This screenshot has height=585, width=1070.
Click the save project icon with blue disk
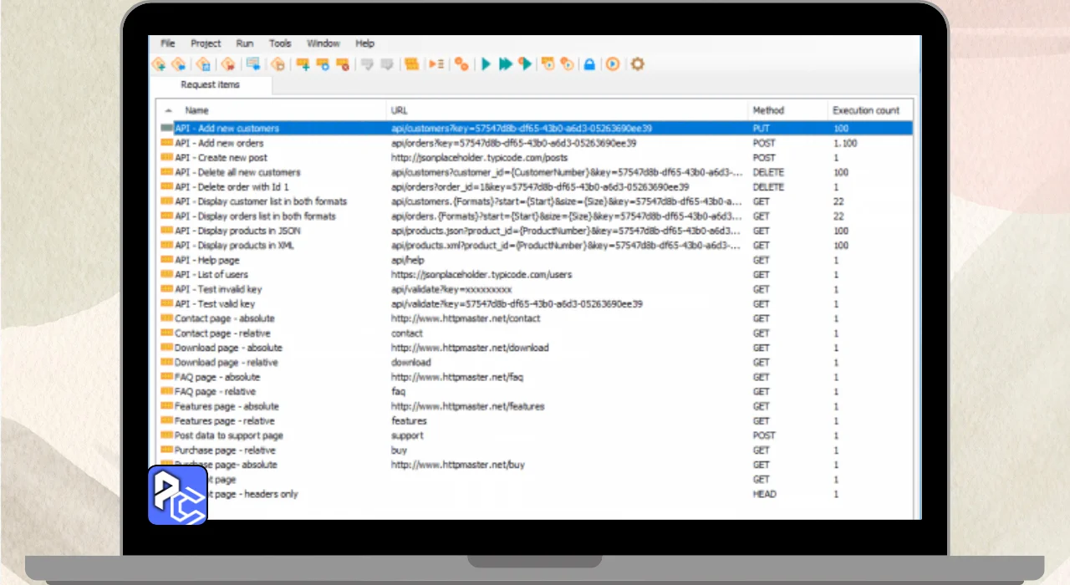click(203, 64)
